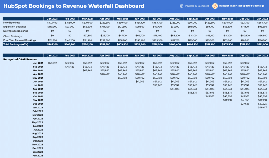Select the Oct 2021 column header in revenue table
Viewport: 269px width, 158px height.
[210, 56]
